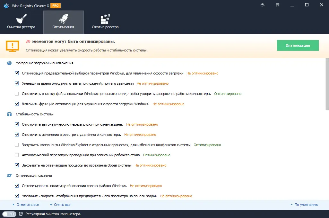Click the Стабильность системы heading
The width and height of the screenshot is (329, 218).
(35, 114)
